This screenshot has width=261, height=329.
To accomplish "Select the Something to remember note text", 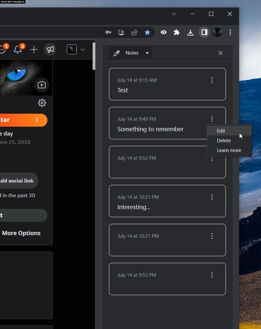I will coord(150,129).
